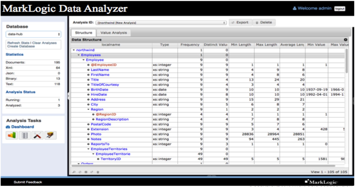Click the trash icon in grid footer

tap(98, 172)
